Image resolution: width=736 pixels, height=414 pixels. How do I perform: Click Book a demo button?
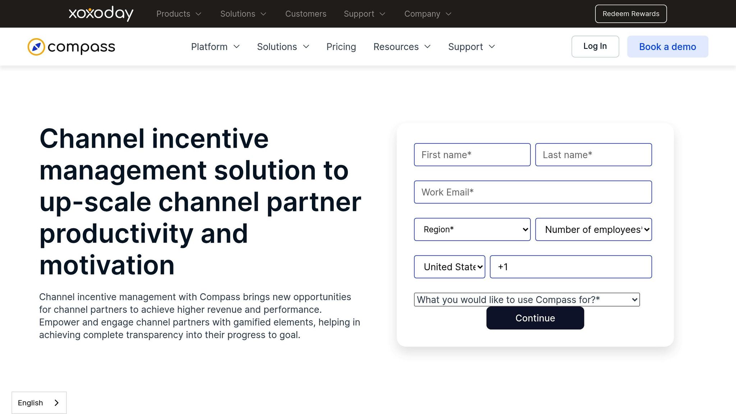coord(667,46)
